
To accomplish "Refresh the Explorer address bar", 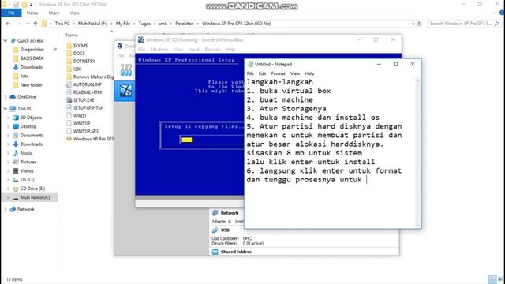I will [x=420, y=24].
